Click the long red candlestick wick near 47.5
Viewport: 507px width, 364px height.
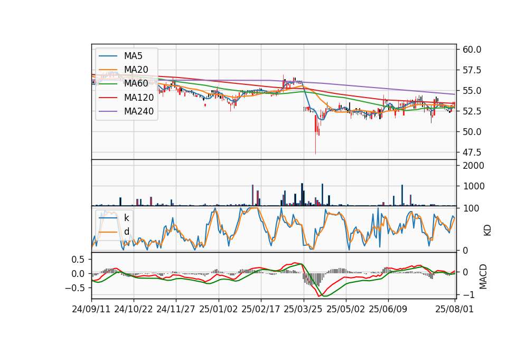(x=315, y=142)
